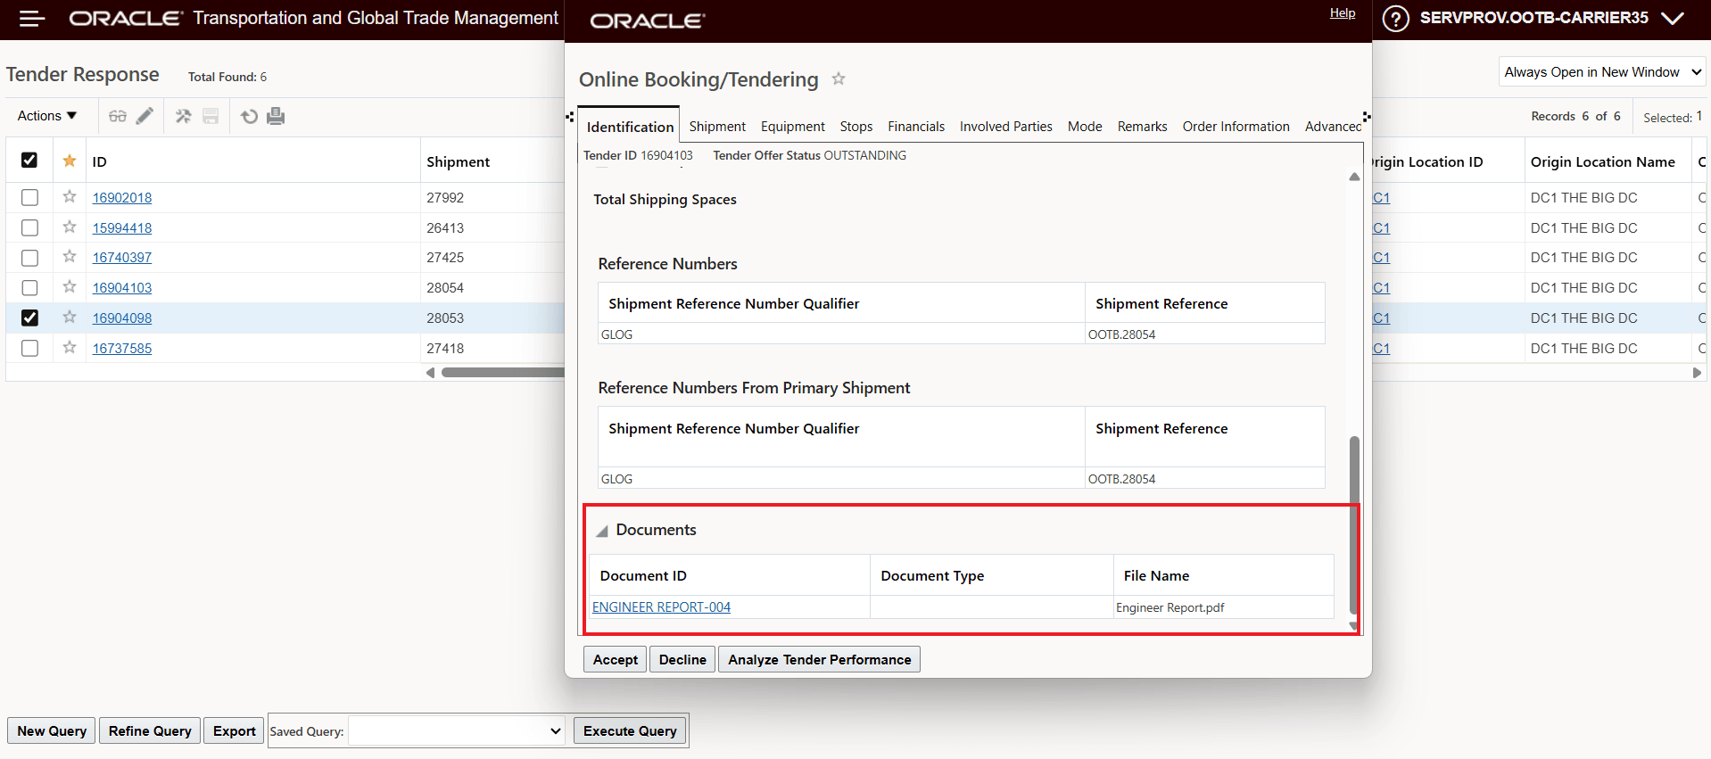This screenshot has width=1711, height=759.
Task: Open tender ID 16902018 link
Action: coord(122,198)
